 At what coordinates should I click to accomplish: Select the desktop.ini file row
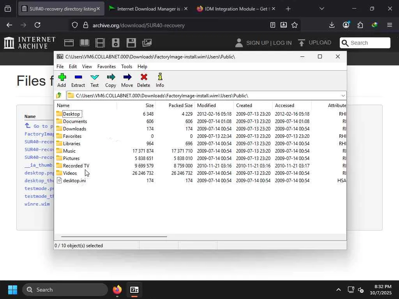201,180
